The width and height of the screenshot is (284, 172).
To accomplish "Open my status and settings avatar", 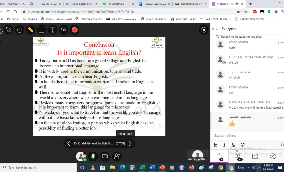I will 81,156.
